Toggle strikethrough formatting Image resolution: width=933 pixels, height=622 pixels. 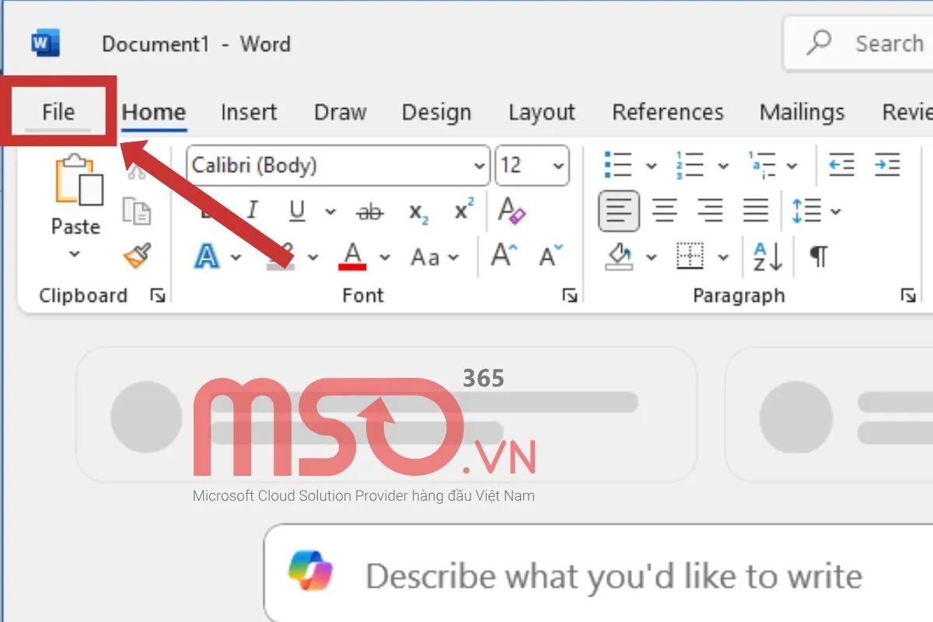(x=370, y=211)
